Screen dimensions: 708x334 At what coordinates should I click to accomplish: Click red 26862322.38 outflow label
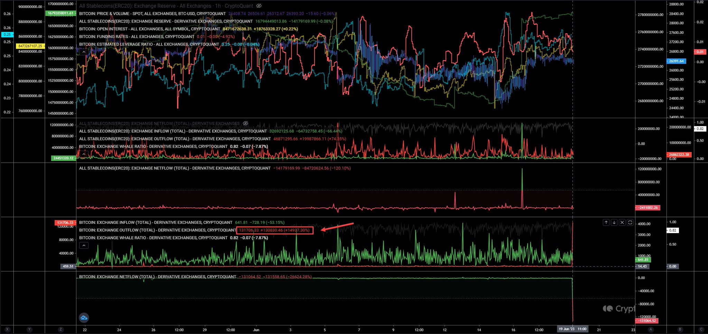(679, 155)
